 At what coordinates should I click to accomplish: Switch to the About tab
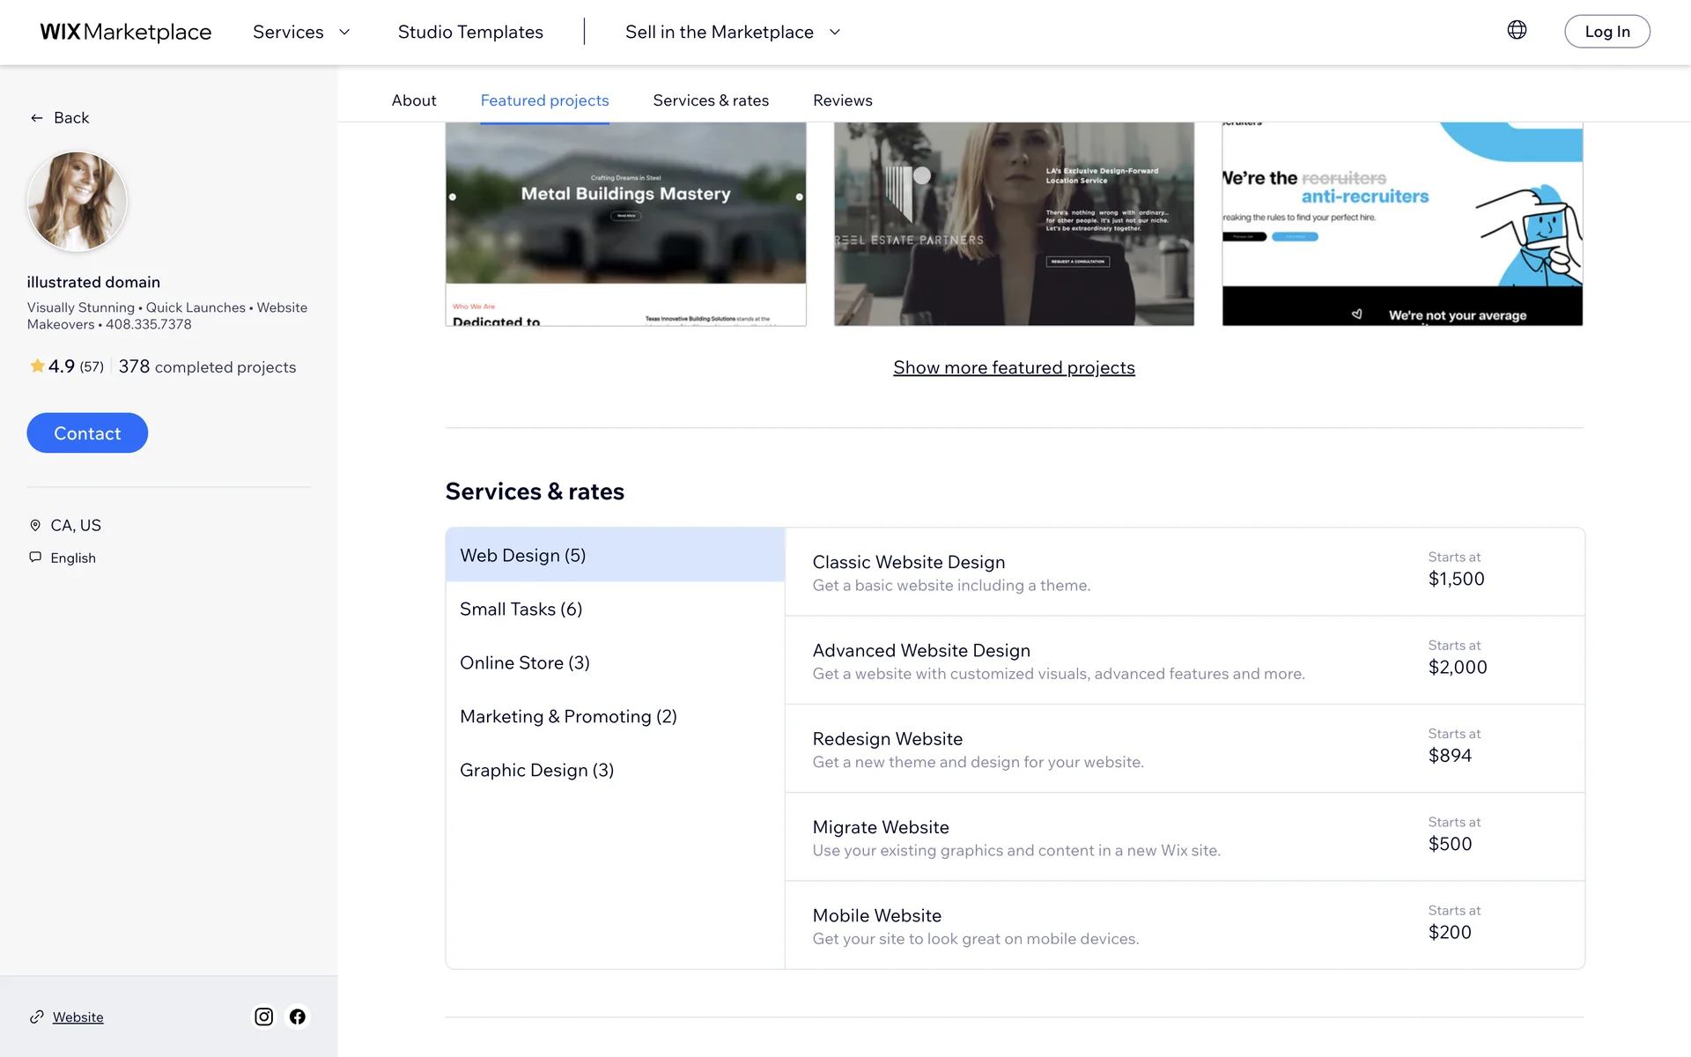click(413, 100)
